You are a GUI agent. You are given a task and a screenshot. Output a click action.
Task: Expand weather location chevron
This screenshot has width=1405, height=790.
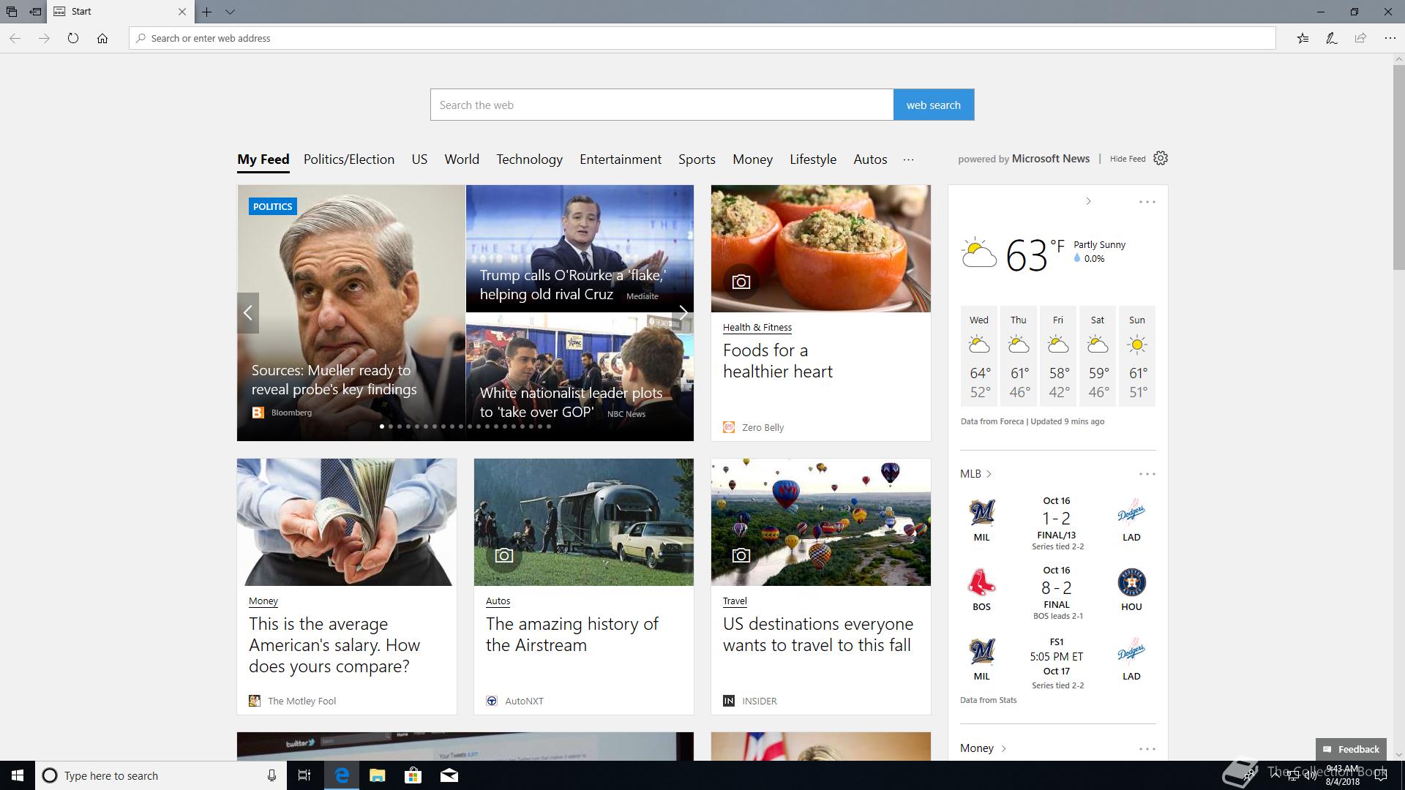(x=1088, y=201)
